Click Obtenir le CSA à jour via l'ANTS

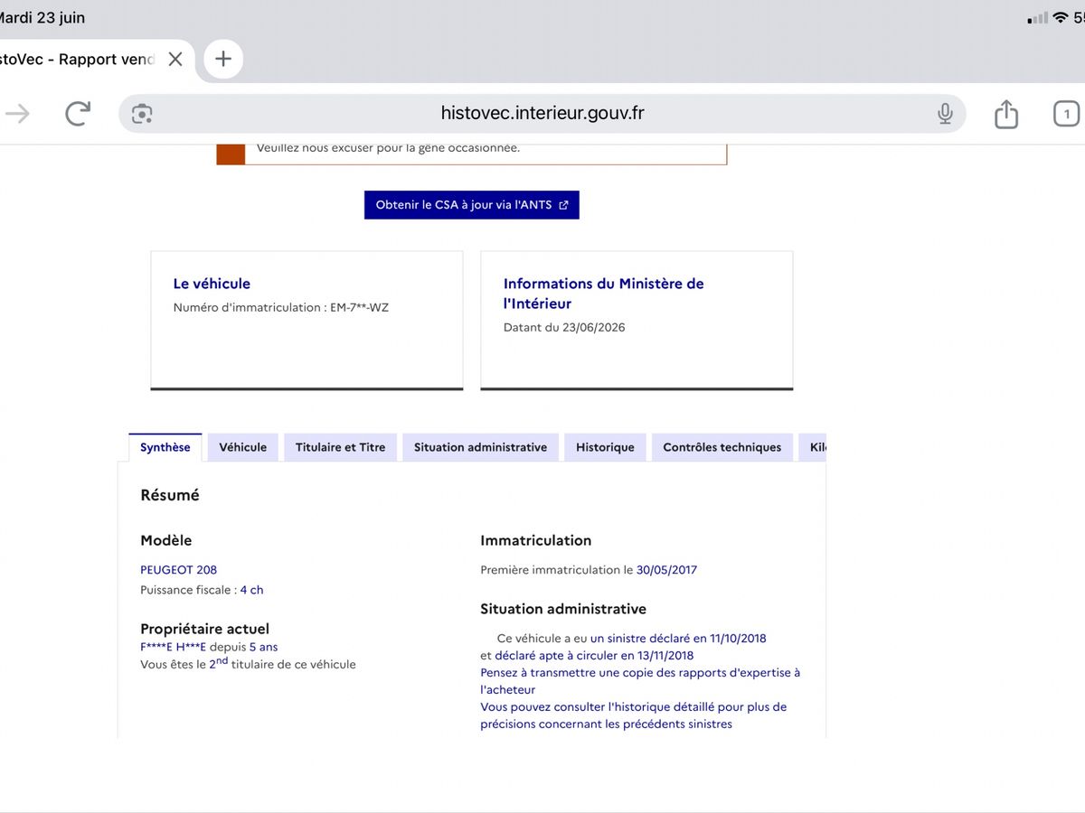click(x=471, y=205)
